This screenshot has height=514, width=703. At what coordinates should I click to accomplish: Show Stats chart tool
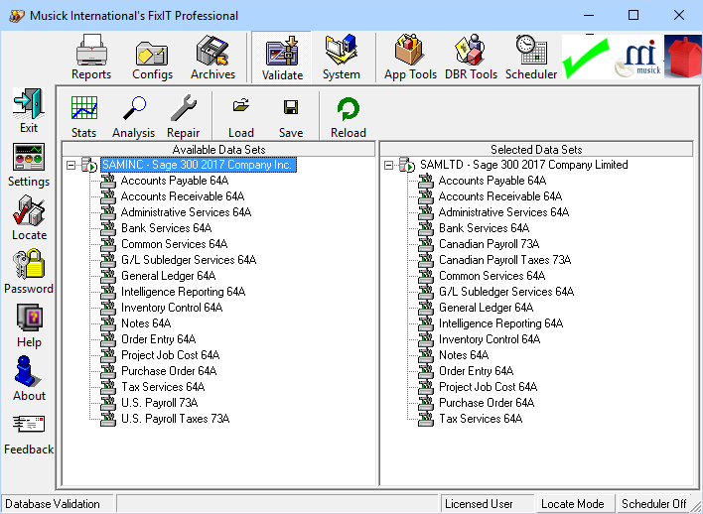coord(83,116)
